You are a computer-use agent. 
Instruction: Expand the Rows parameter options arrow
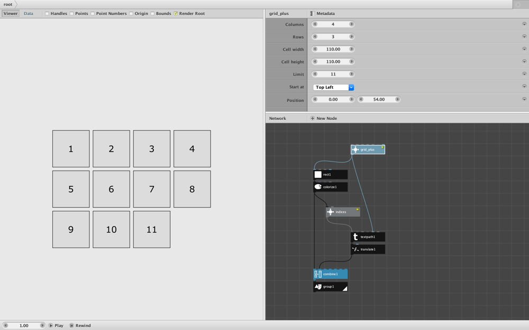(x=524, y=36)
